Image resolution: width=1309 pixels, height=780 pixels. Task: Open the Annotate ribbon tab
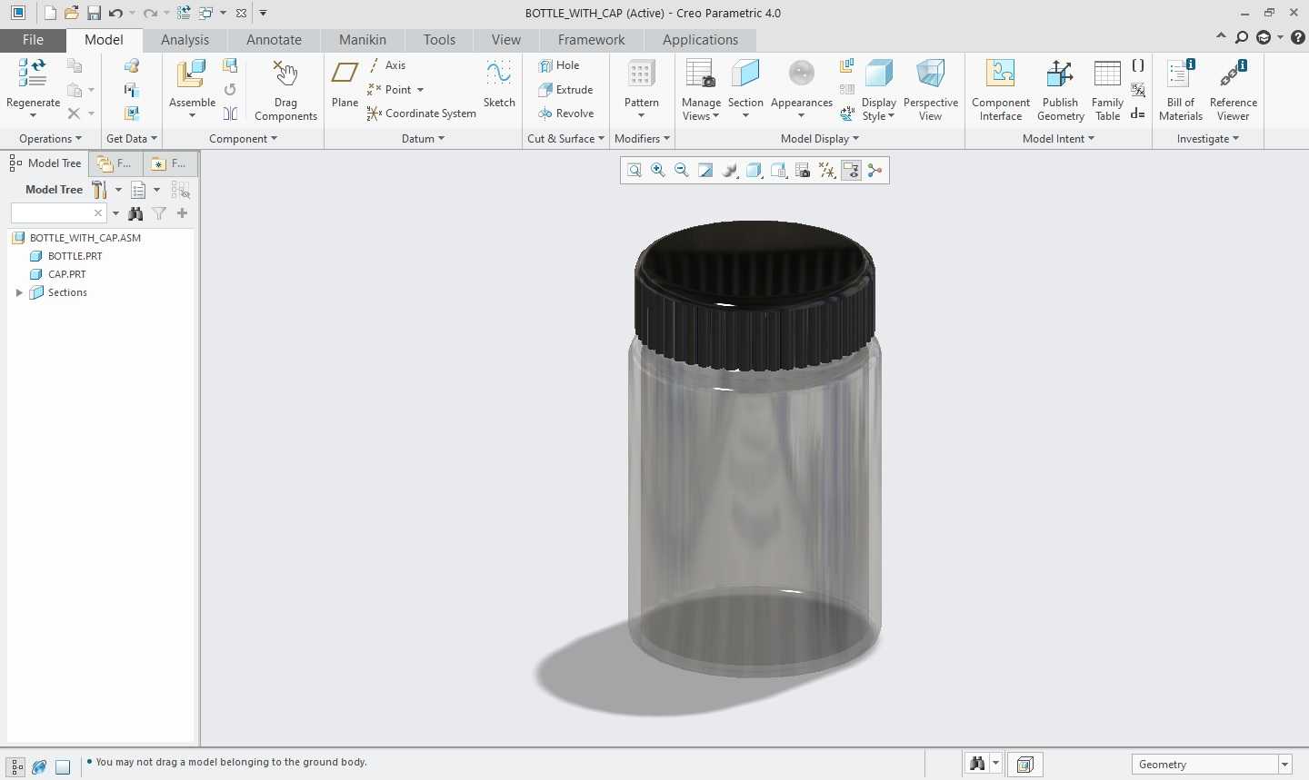coord(274,40)
